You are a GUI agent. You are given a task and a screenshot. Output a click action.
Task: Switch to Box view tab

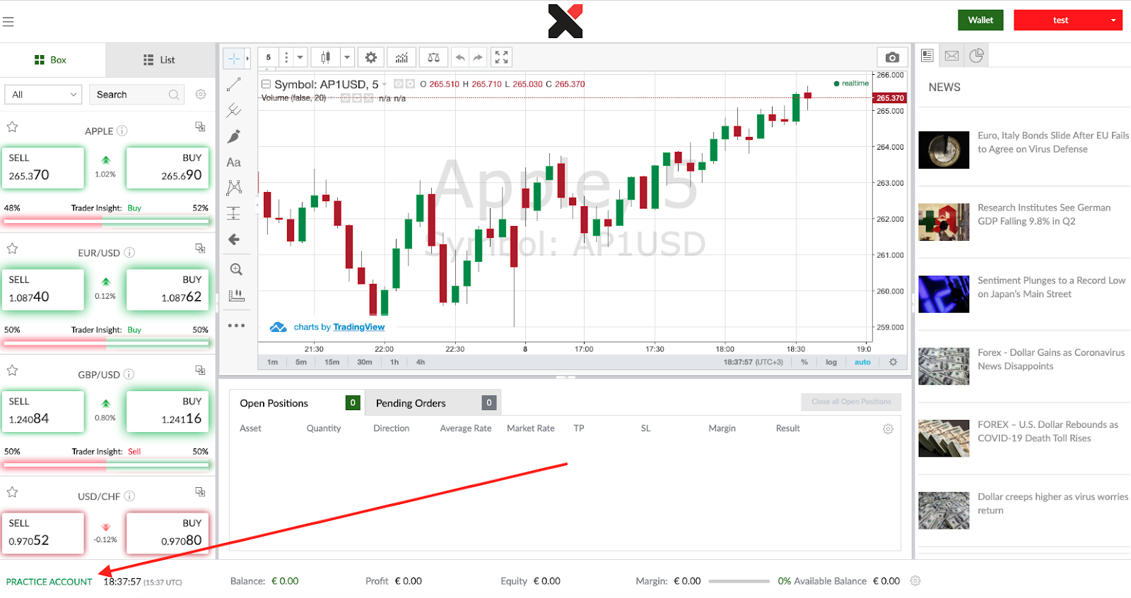point(52,60)
